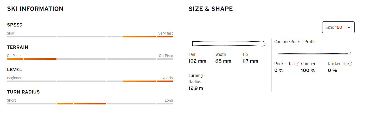Click the Rocker Tip label
This screenshot has width=369, height=126.
[x=338, y=64]
